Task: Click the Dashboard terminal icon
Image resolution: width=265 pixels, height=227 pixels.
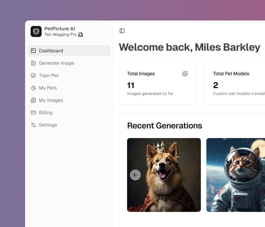Action: tap(33, 51)
